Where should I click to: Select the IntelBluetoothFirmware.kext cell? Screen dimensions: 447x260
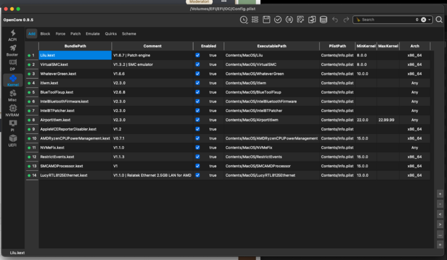pos(75,102)
